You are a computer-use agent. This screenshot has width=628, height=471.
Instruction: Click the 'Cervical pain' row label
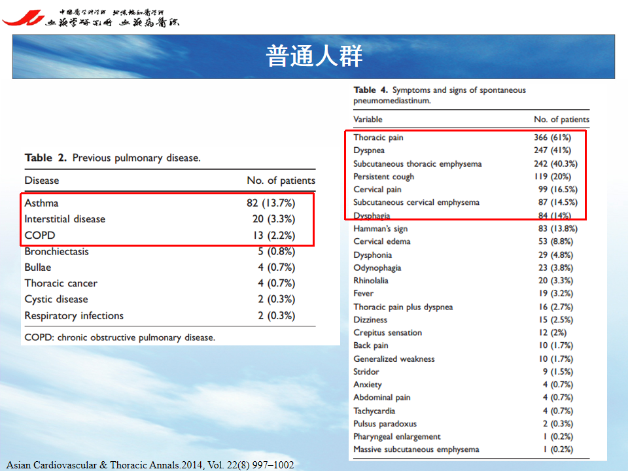tap(377, 190)
